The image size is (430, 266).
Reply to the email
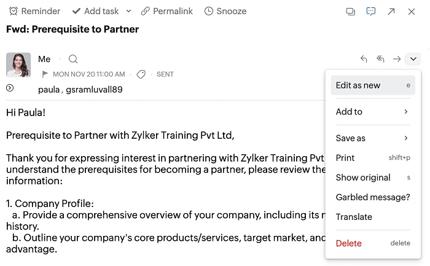click(x=364, y=59)
